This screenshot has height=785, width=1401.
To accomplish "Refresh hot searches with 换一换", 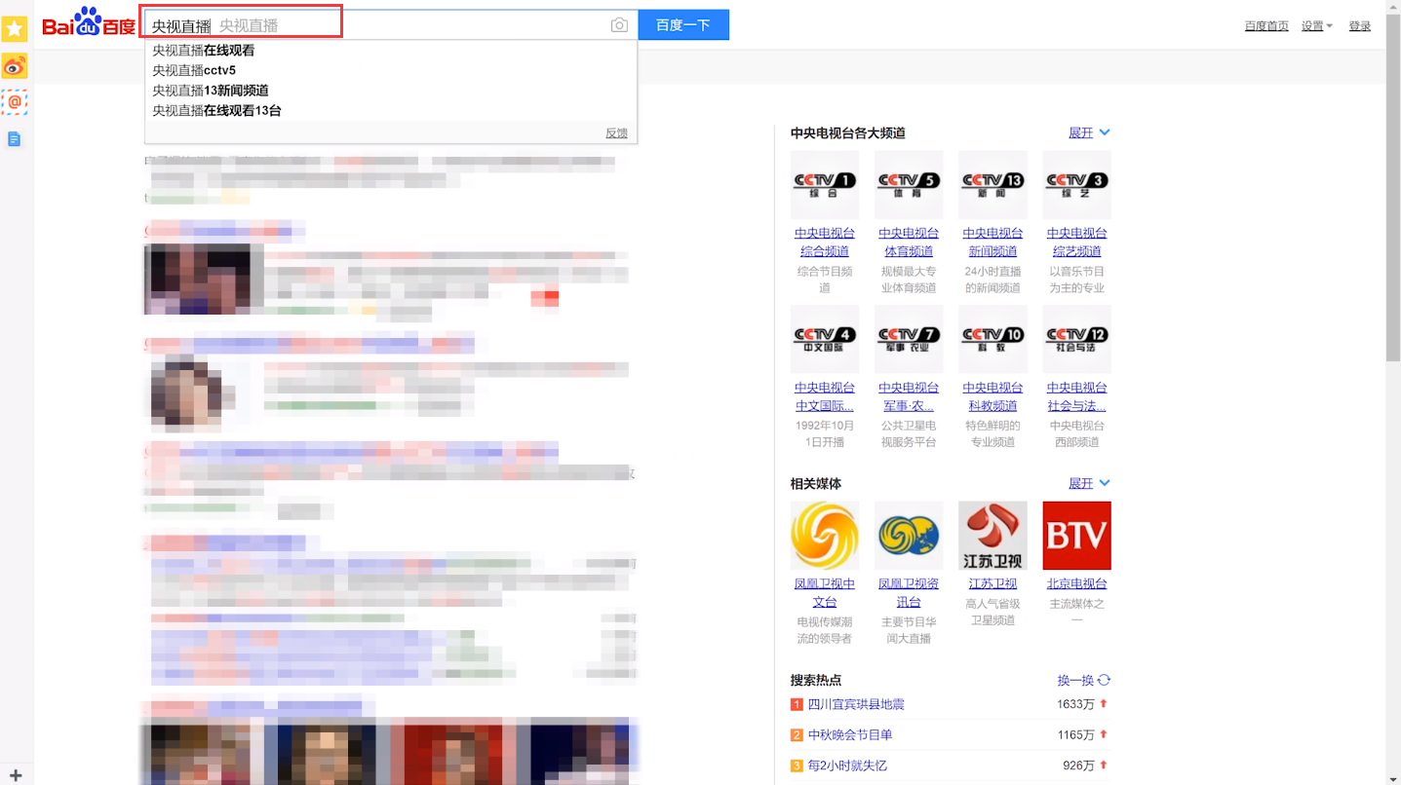I will pos(1083,680).
